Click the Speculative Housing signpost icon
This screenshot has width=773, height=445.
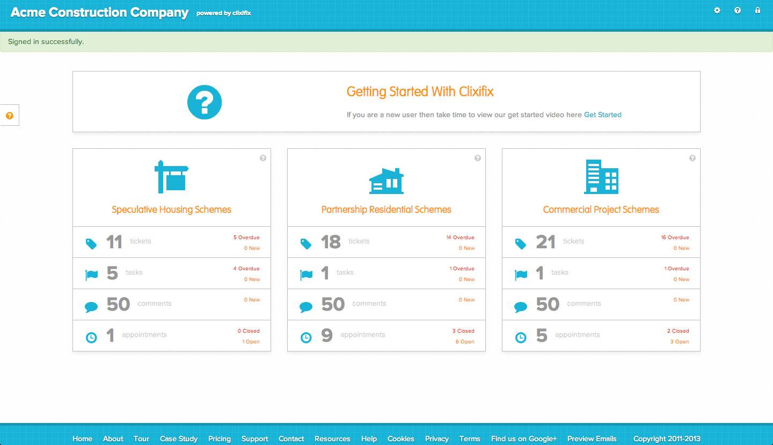(x=171, y=176)
